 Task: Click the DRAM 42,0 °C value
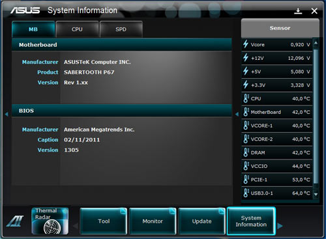301,152
